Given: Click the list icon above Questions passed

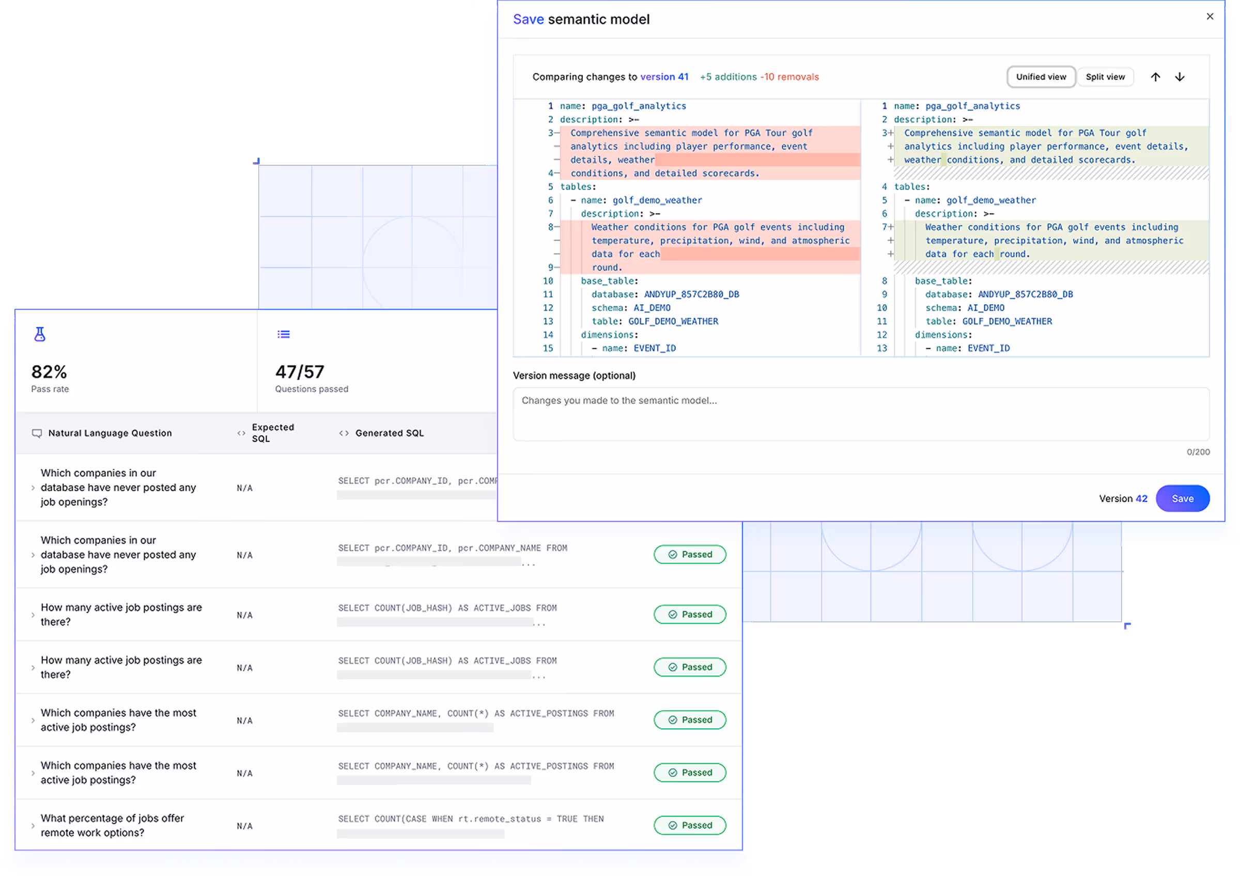Looking at the screenshot, I should pos(284,334).
